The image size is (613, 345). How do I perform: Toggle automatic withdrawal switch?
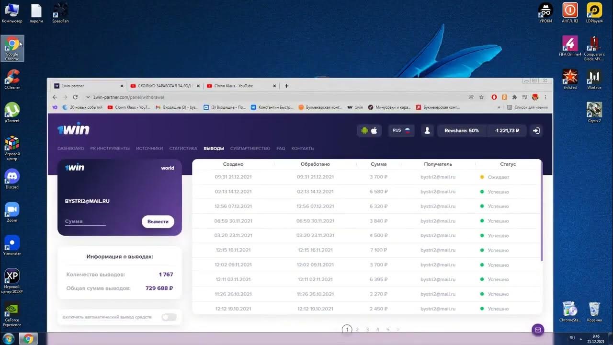169,317
